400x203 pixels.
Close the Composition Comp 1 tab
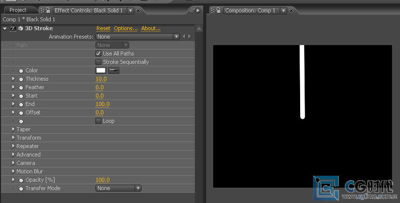[x=291, y=11]
